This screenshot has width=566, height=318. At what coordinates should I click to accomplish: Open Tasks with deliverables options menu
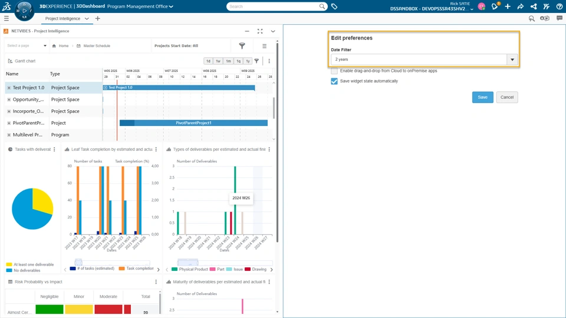pyautogui.click(x=54, y=149)
